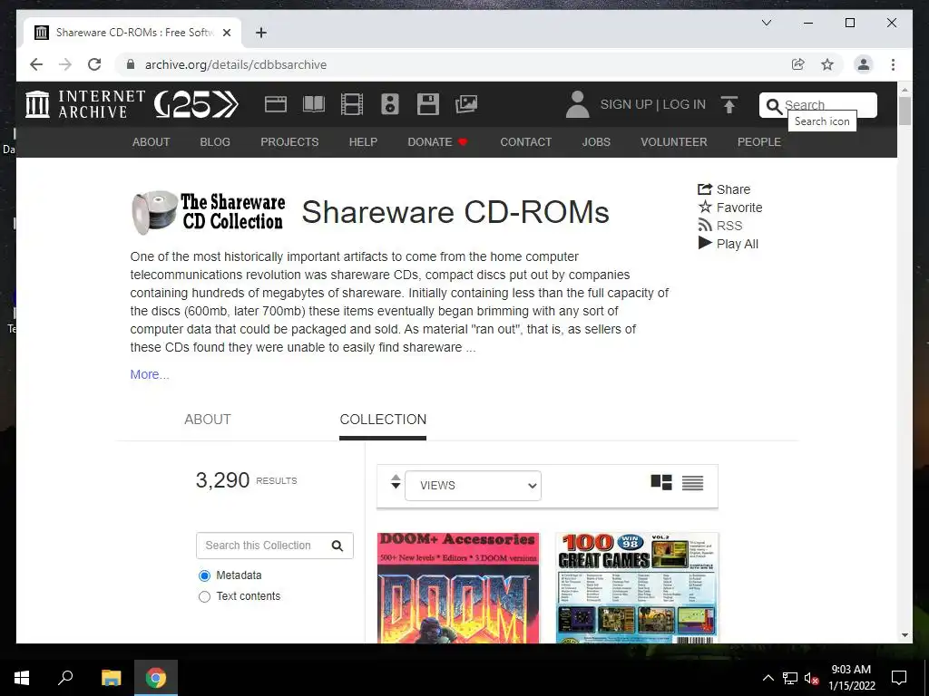Reload the page in Chrome

click(x=94, y=64)
